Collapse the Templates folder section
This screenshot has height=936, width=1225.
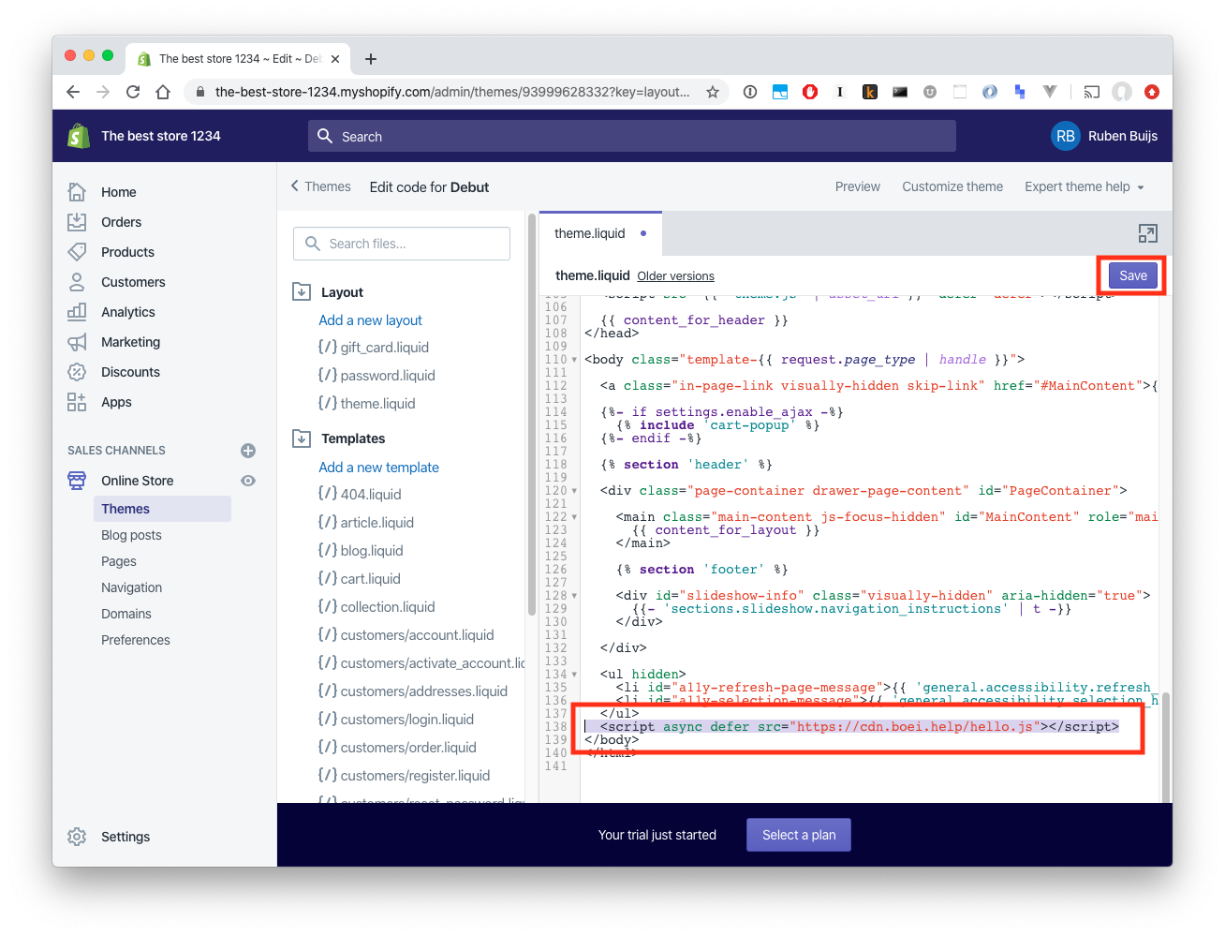302,438
